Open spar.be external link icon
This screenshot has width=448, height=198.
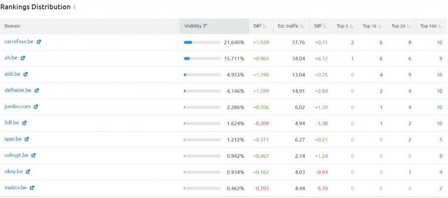click(x=27, y=139)
